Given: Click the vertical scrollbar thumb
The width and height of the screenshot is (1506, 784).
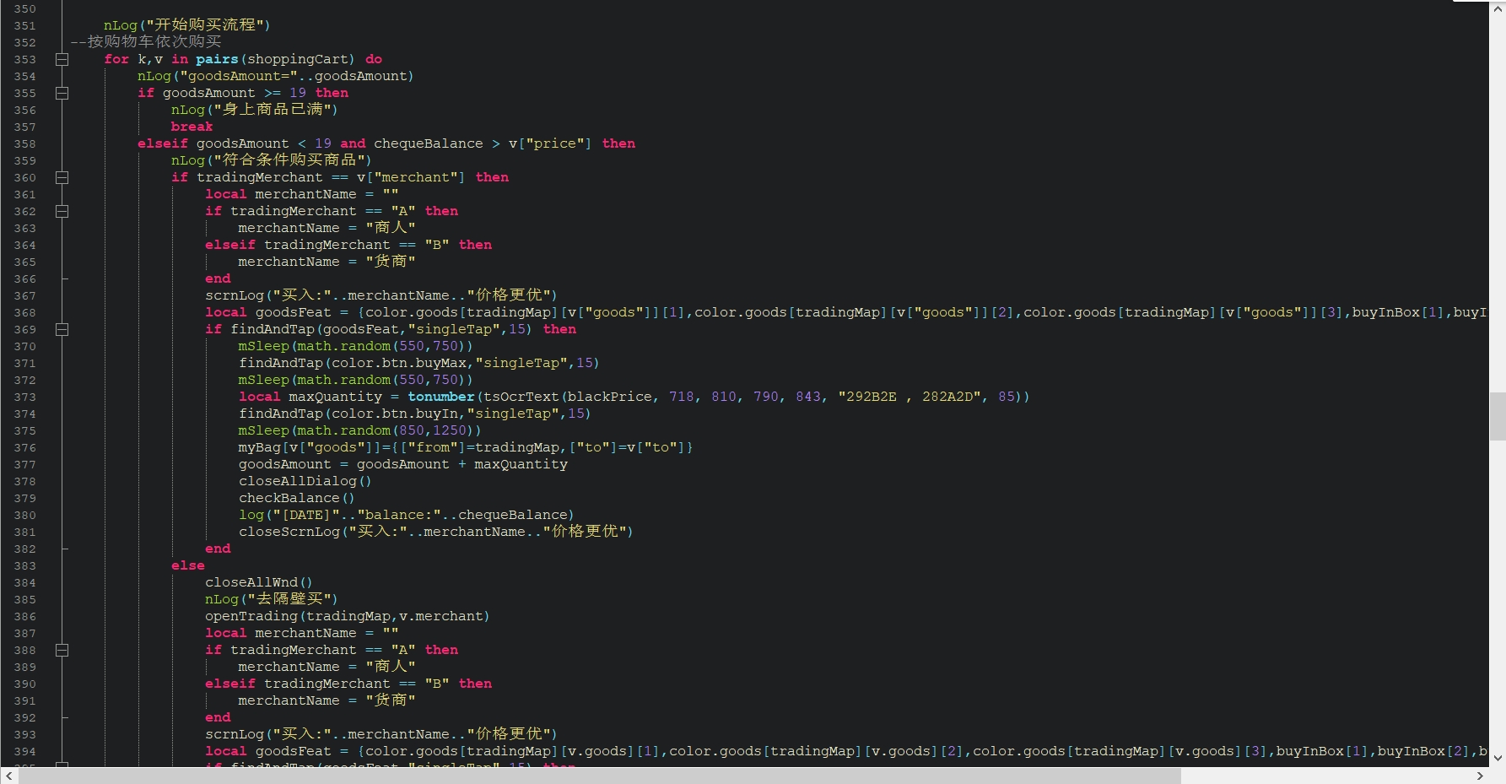Looking at the screenshot, I should coord(1498,416).
